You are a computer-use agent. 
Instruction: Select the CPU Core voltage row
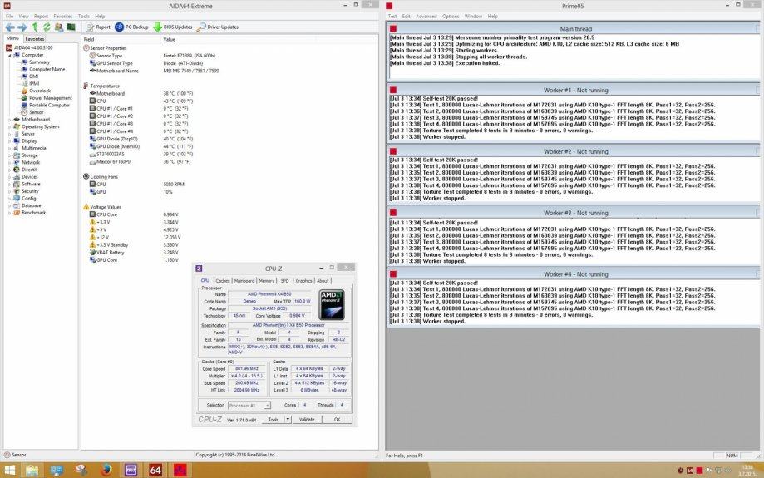134,214
